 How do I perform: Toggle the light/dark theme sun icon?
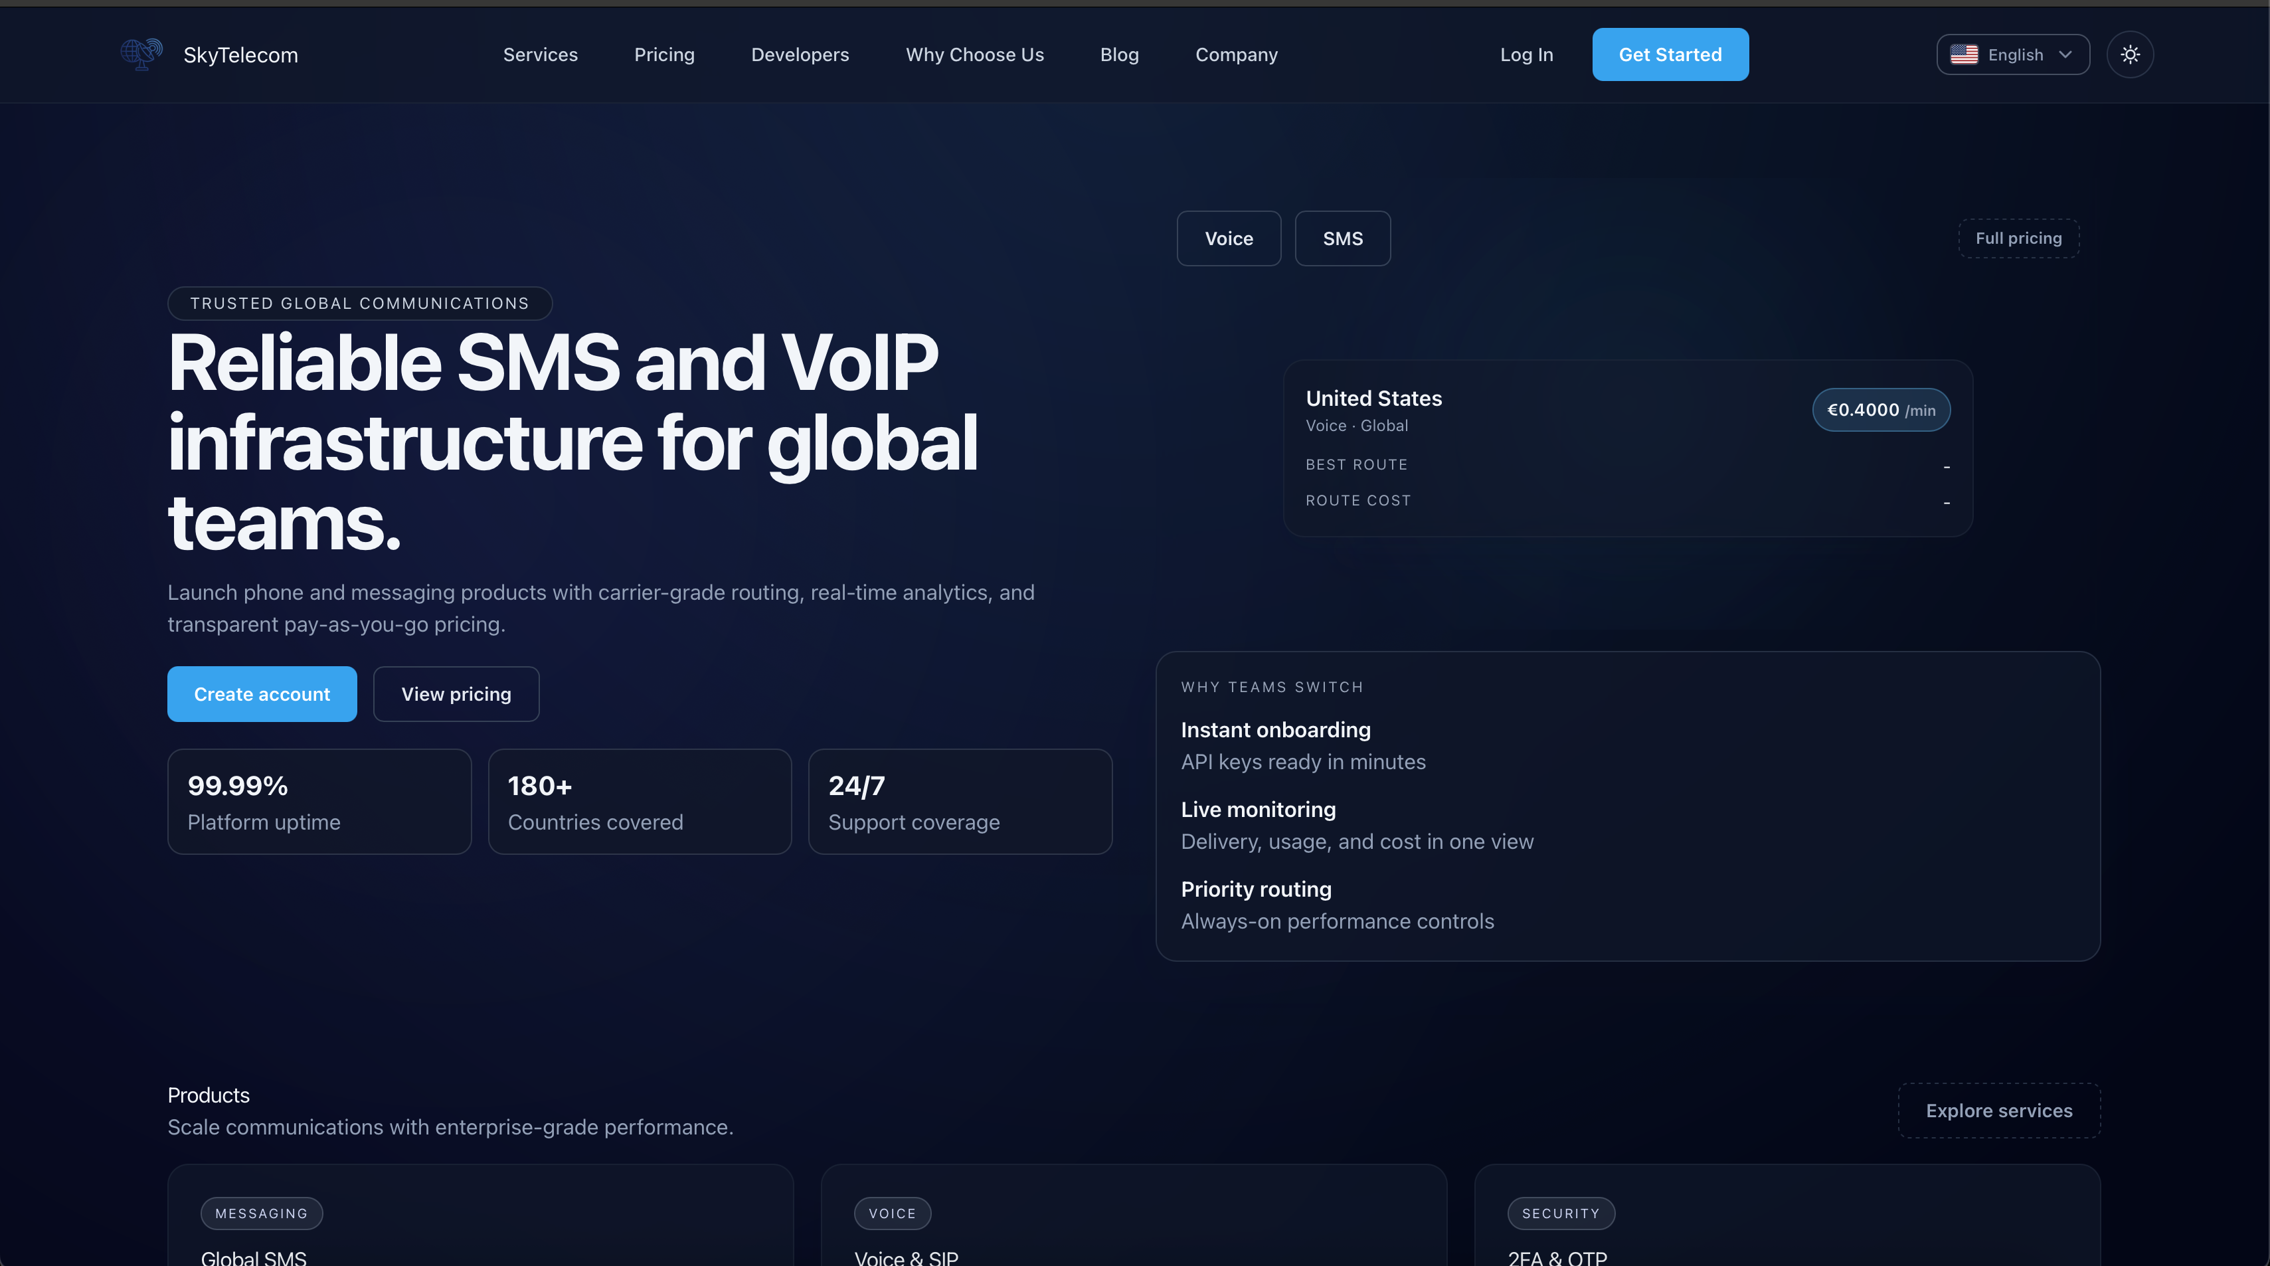point(2130,54)
